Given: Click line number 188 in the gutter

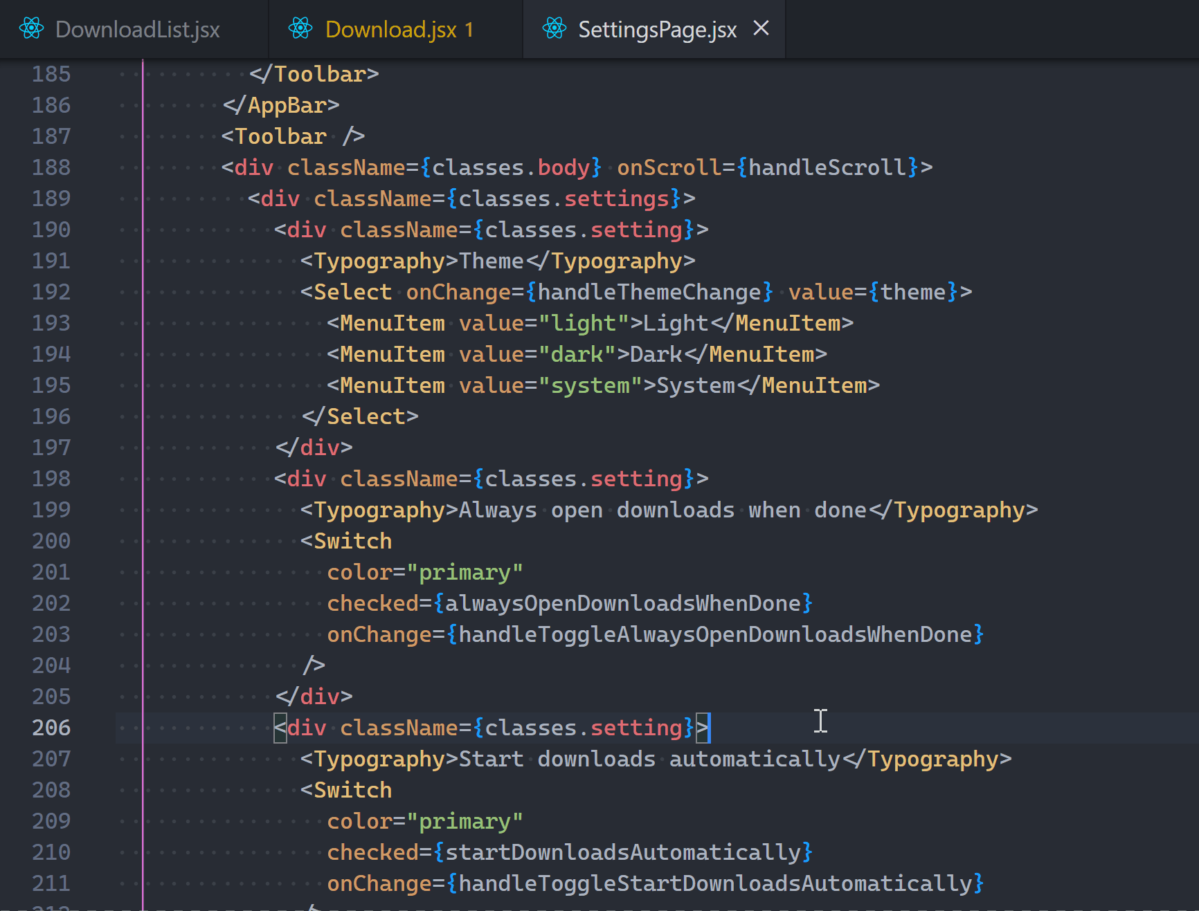Looking at the screenshot, I should (x=51, y=167).
